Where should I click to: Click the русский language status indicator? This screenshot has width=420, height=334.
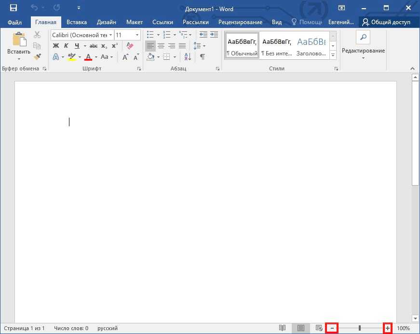point(107,328)
